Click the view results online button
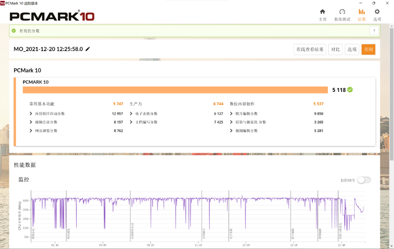 tap(310, 50)
